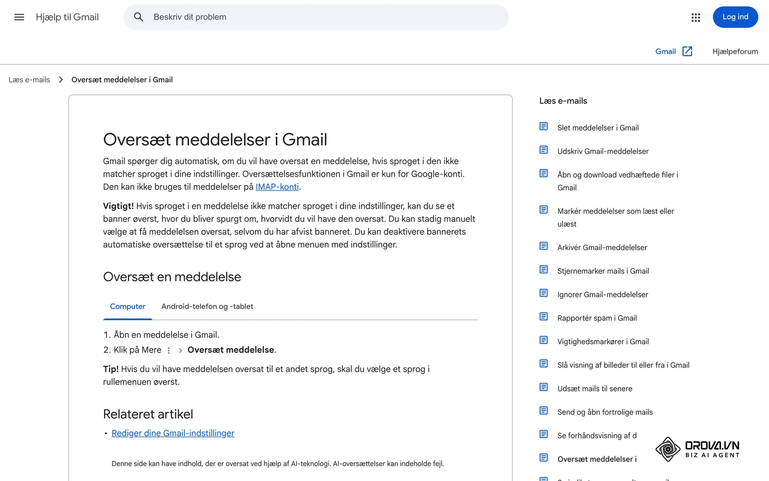
Task: Click article icon beside Vigtighedsmarkører i Gmail
Action: (x=544, y=341)
